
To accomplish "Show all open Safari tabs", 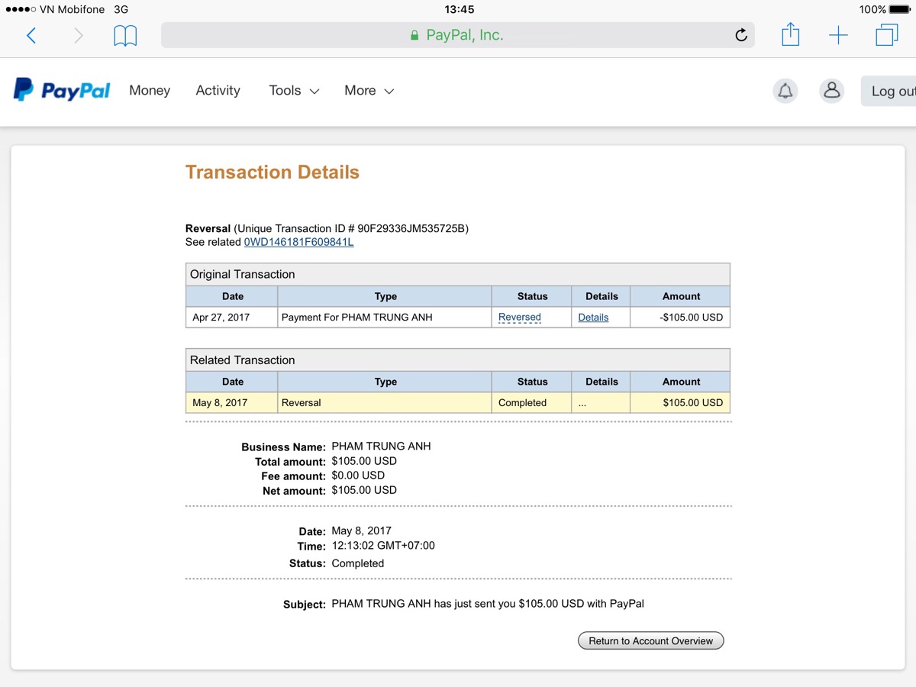I will [887, 35].
